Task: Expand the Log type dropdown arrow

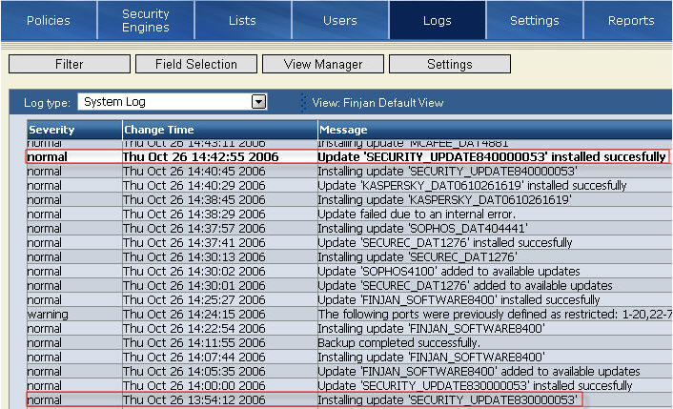Action: pos(257,101)
